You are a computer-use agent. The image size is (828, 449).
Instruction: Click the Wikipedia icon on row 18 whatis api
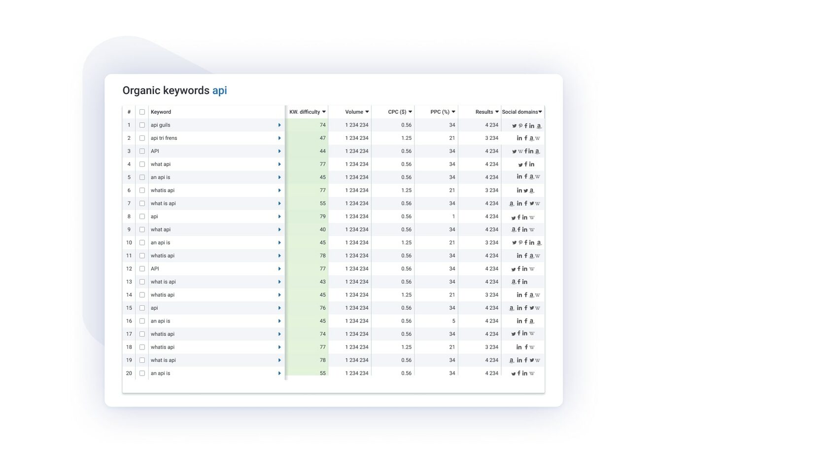pos(532,347)
